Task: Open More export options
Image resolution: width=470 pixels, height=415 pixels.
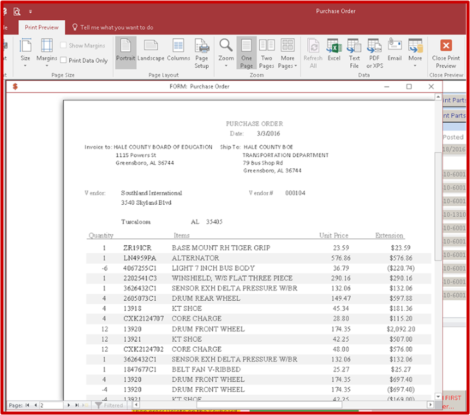Action: click(415, 52)
